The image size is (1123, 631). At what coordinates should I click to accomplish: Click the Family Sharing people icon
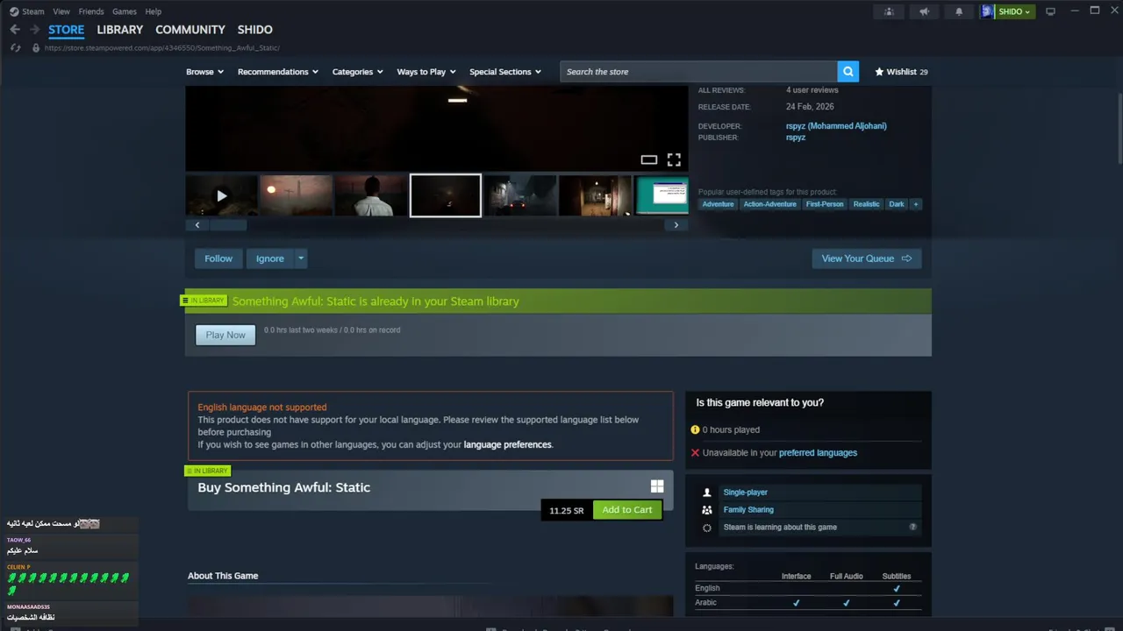(707, 509)
